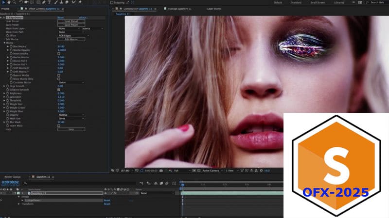Click the Save Preset button
The image size is (389, 218).
pos(71,25)
